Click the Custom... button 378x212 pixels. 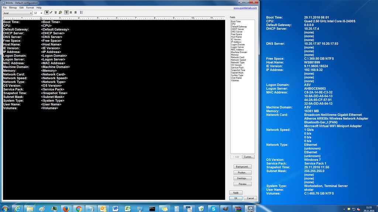[x=248, y=157]
